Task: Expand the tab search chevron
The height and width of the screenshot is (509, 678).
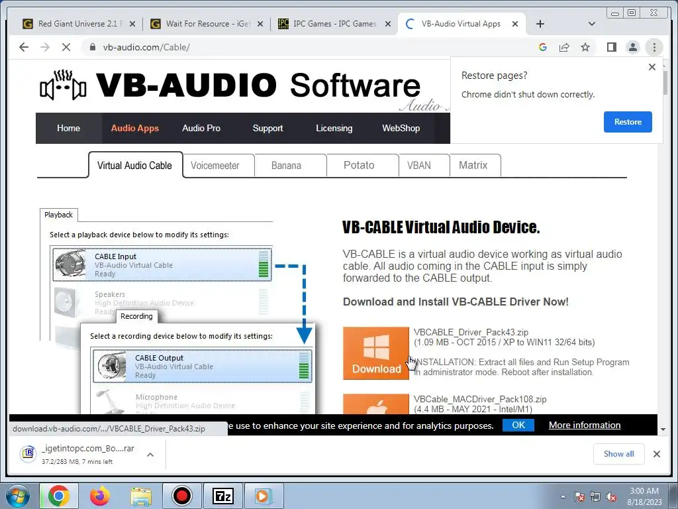Action: [592, 24]
